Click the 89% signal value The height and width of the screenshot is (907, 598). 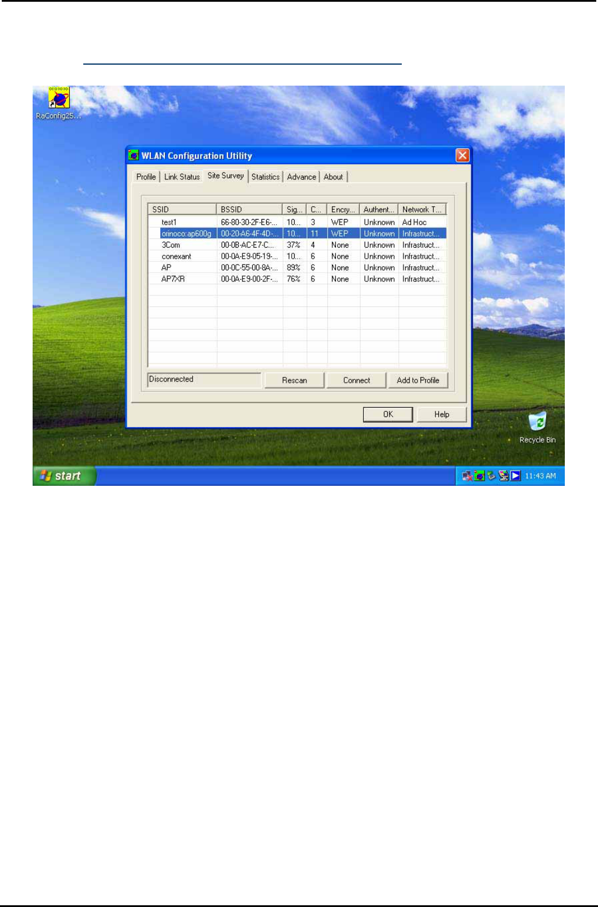293,267
